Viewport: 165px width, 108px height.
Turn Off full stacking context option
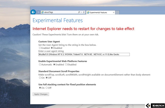(x=46, y=88)
